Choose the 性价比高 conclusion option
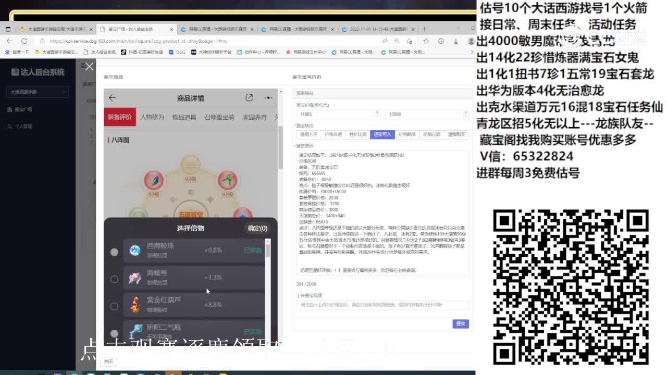The height and width of the screenshot is (375, 667). pos(357,134)
